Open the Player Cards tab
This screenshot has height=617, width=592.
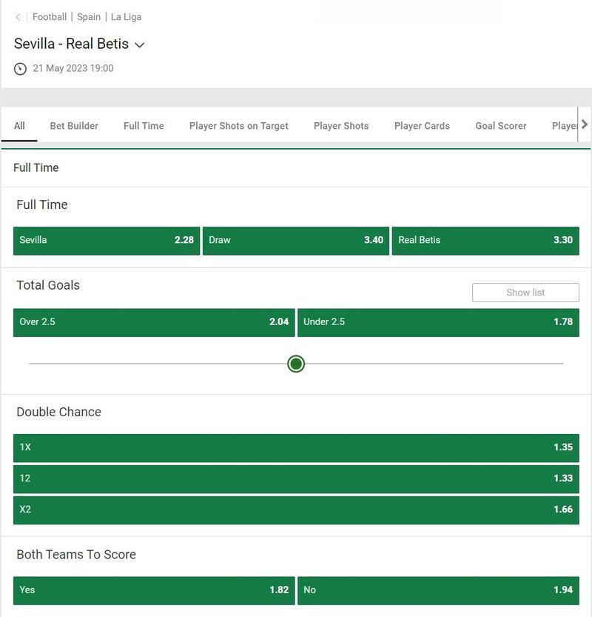422,125
